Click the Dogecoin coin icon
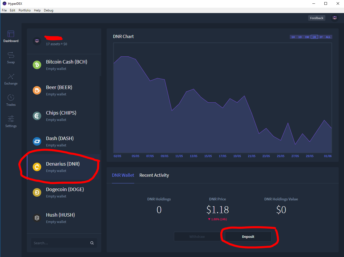 [x=37, y=192]
